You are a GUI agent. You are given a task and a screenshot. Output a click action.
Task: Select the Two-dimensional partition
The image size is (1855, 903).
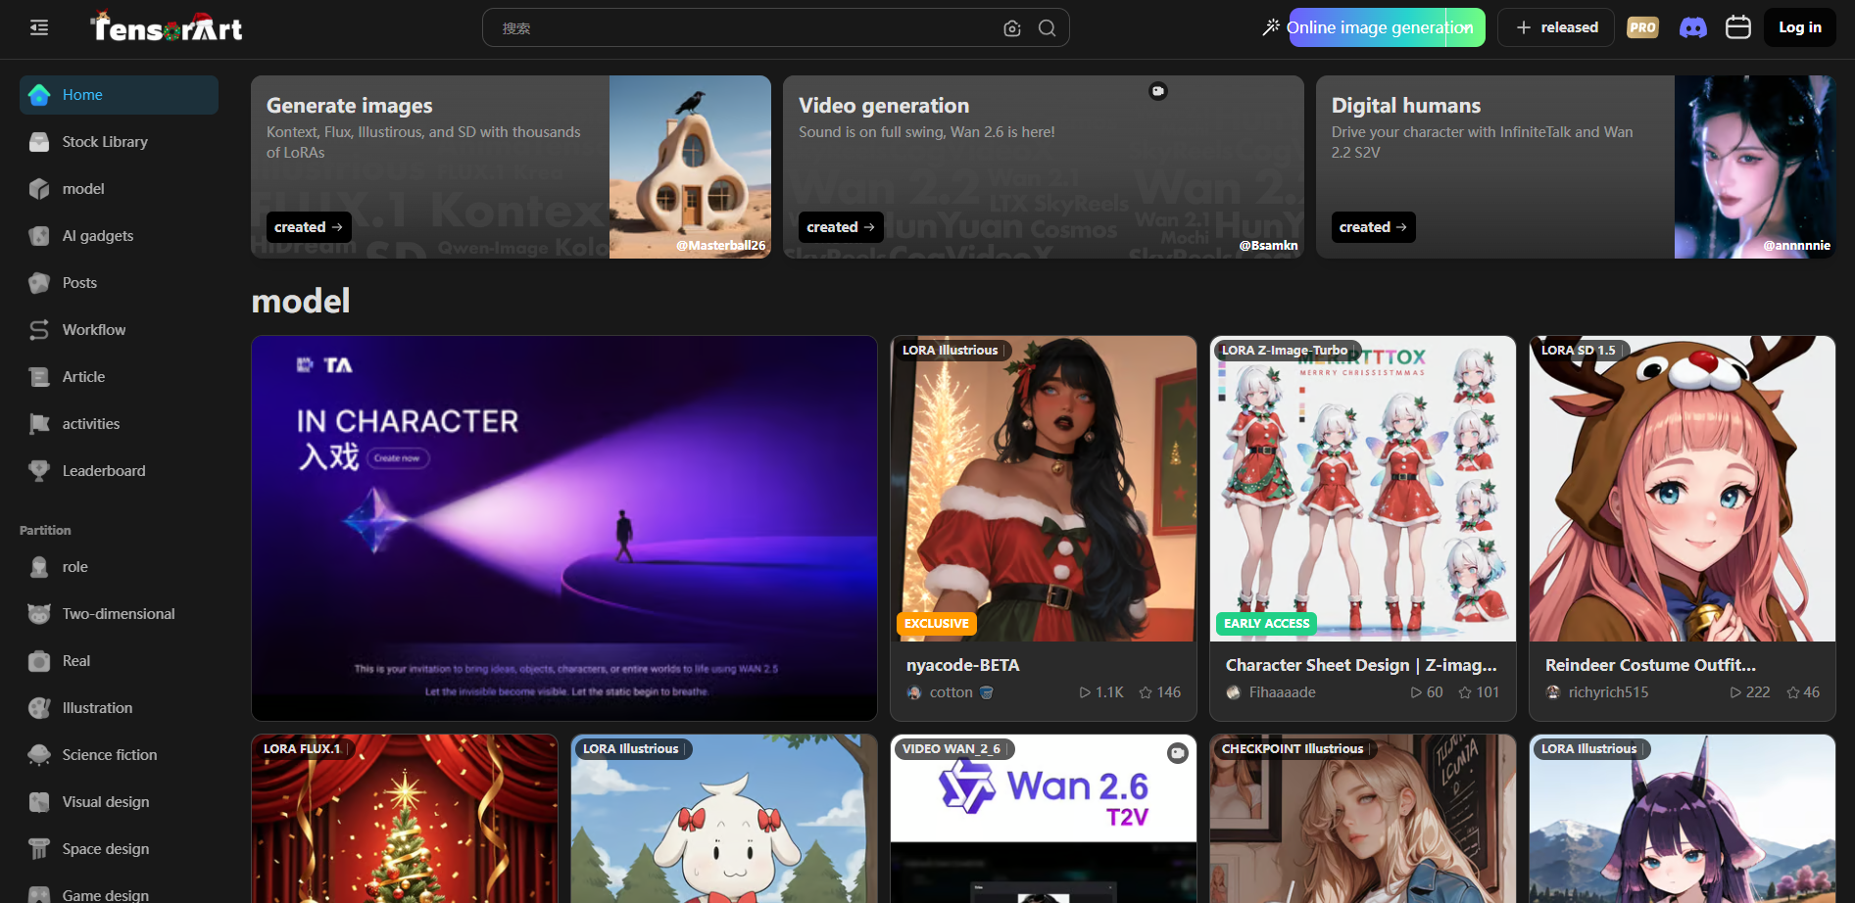[119, 614]
